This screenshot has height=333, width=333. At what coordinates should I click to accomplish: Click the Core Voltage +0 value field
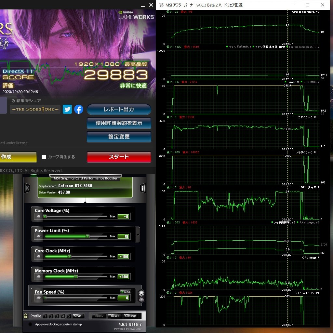point(123,216)
